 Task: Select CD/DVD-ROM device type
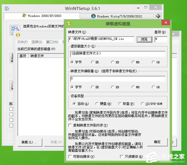pyautogui.click(x=143, y=104)
